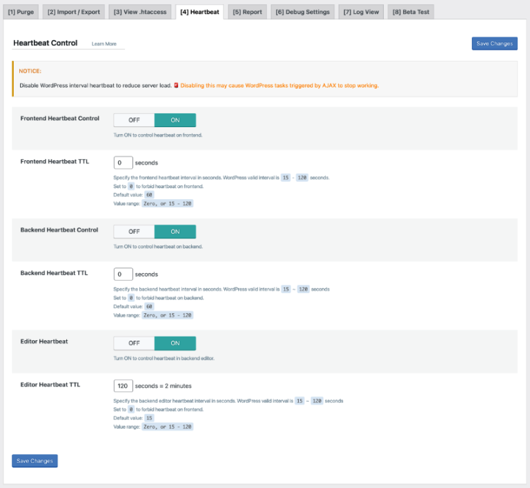Click the NOTICE: label
This screenshot has height=488, width=530.
30,71
